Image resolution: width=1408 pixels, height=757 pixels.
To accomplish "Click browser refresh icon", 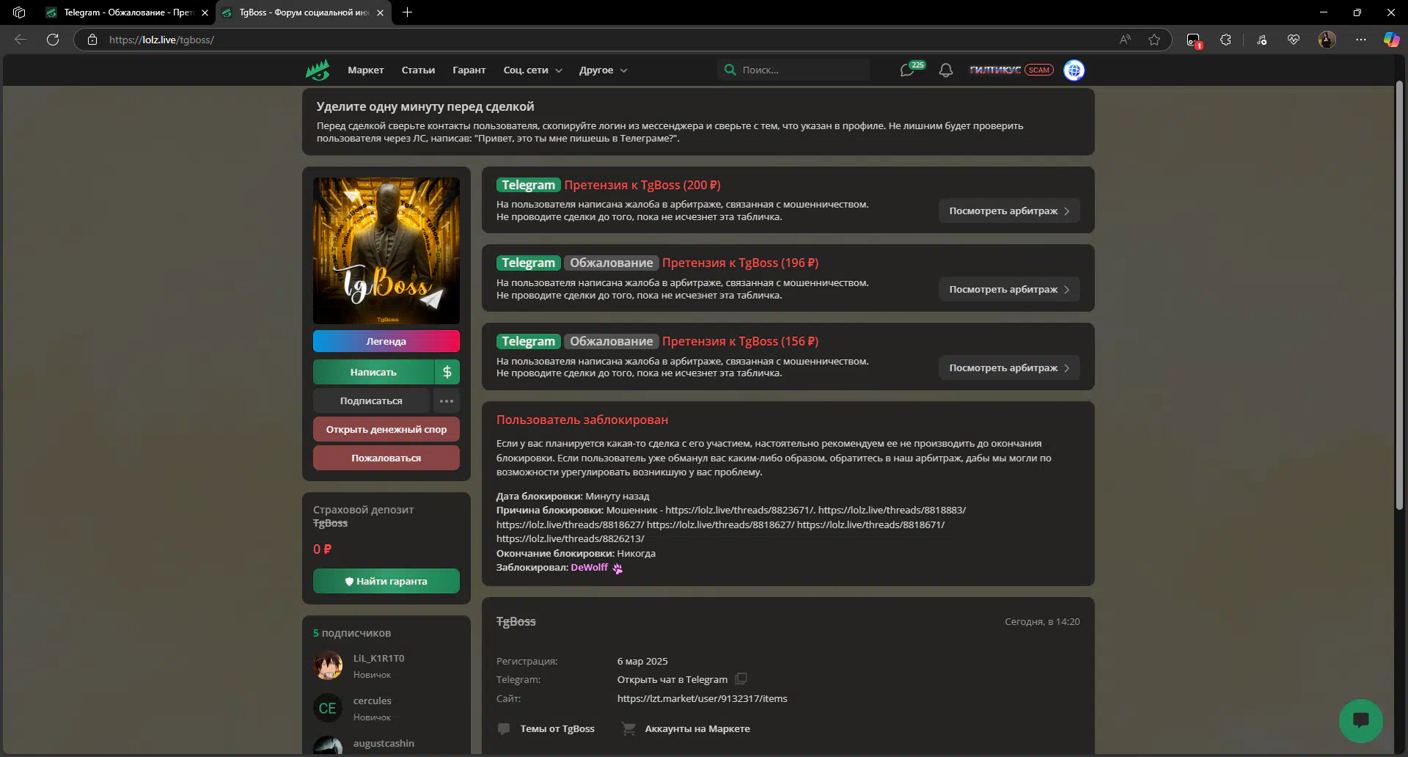I will (53, 40).
